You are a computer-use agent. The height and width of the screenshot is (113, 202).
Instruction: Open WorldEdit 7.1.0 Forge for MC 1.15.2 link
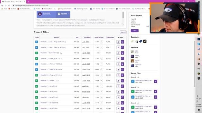point(51,58)
